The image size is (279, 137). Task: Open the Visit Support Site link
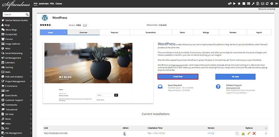coord(233,88)
